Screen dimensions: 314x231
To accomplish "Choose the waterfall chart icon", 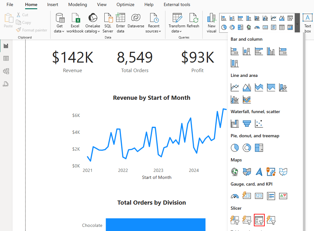I will pyautogui.click(x=235, y=124).
